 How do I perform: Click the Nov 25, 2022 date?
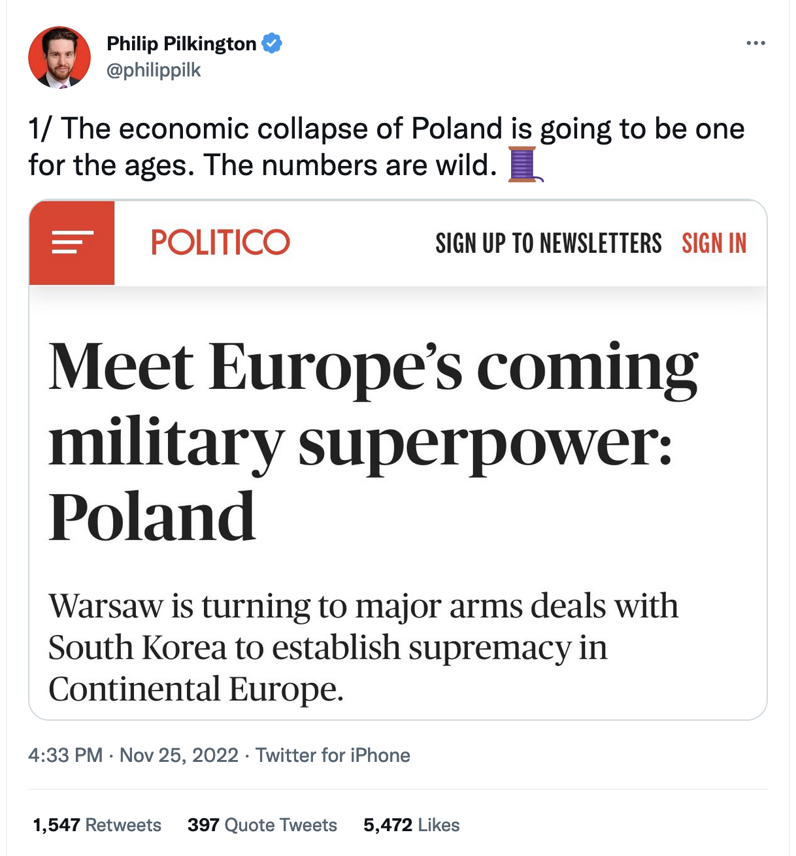coord(179,755)
